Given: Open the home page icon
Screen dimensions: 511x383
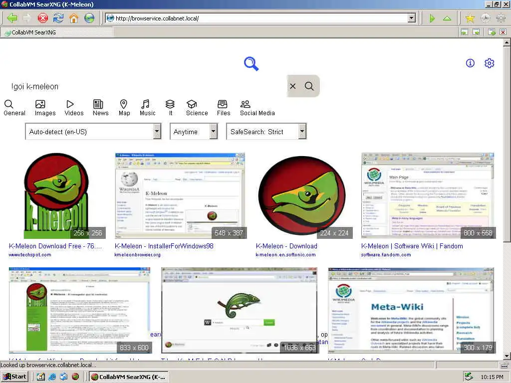Looking at the screenshot, I should coord(74,18).
